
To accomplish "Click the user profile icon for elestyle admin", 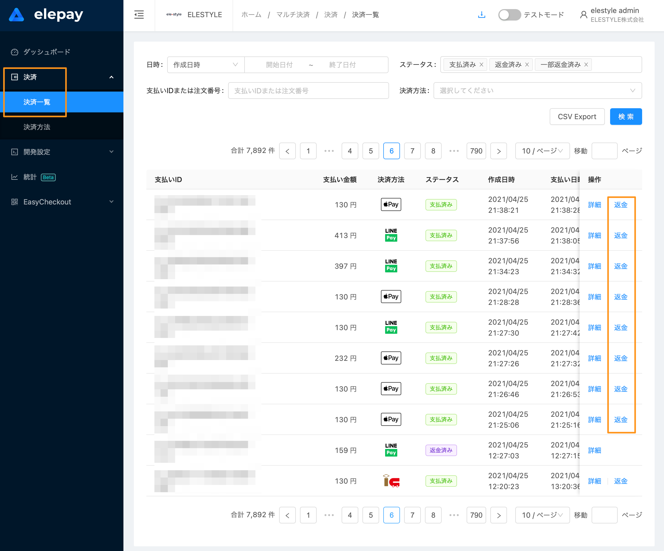I will click(583, 15).
